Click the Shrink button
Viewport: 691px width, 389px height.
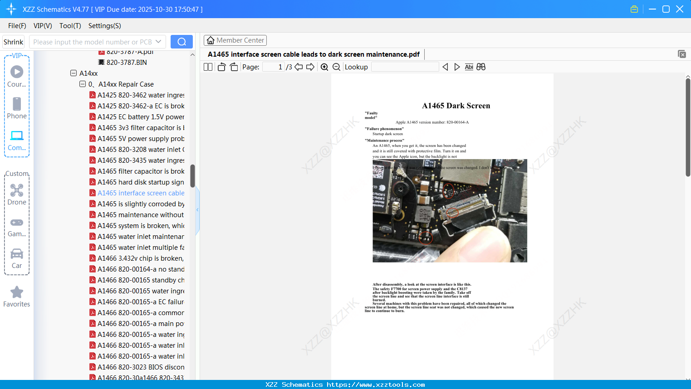coord(14,42)
